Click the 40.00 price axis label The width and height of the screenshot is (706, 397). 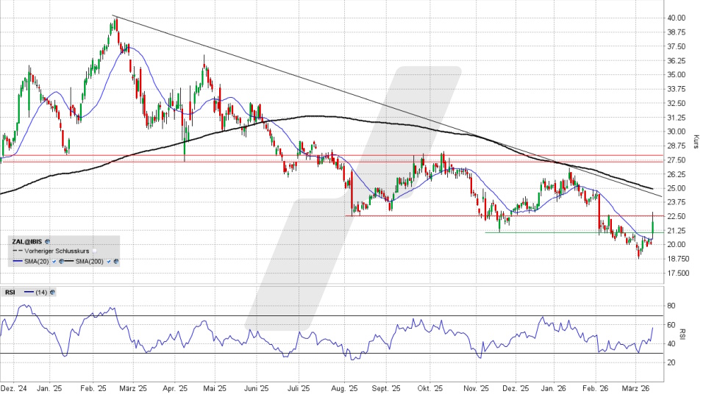[676, 18]
